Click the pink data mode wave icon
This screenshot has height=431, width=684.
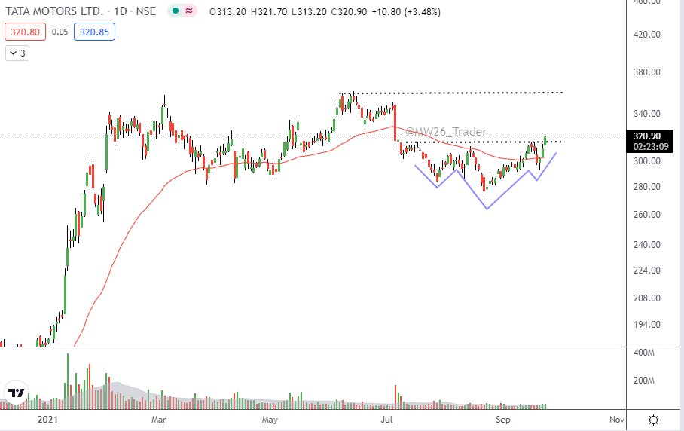[189, 11]
